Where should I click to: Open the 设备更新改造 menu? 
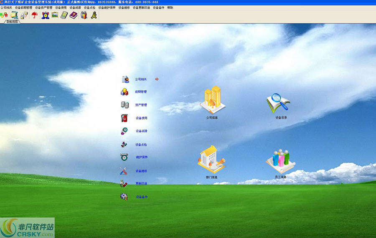tap(142, 8)
